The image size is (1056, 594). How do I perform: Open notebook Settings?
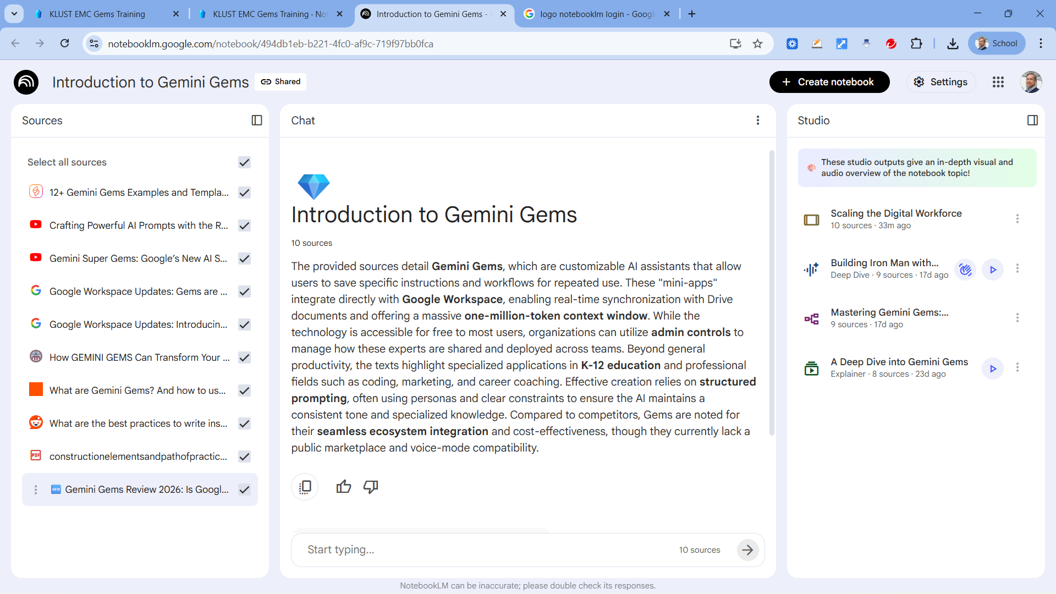click(x=941, y=82)
